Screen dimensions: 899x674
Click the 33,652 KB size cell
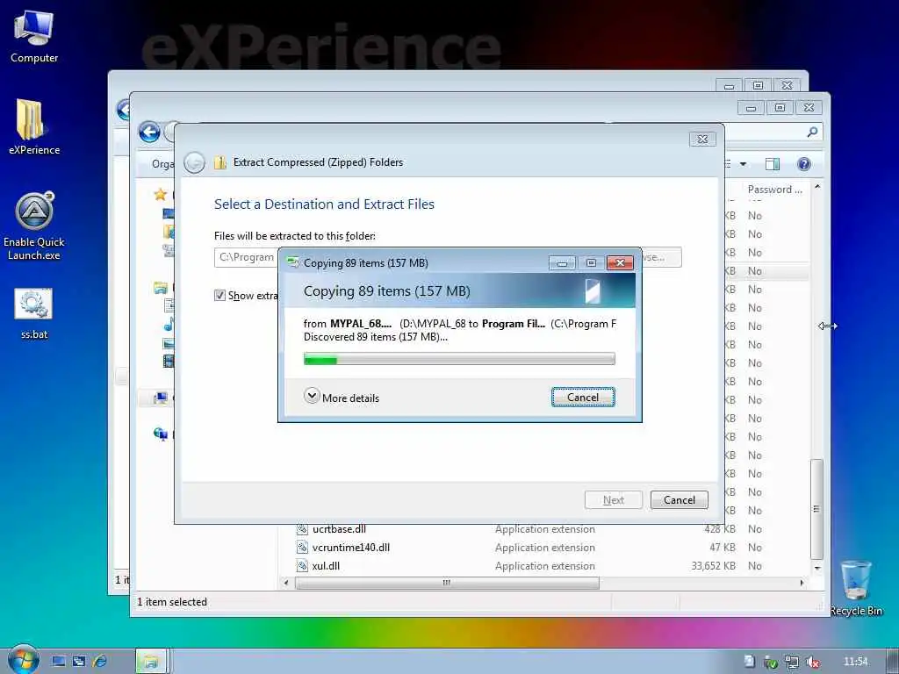(x=713, y=566)
